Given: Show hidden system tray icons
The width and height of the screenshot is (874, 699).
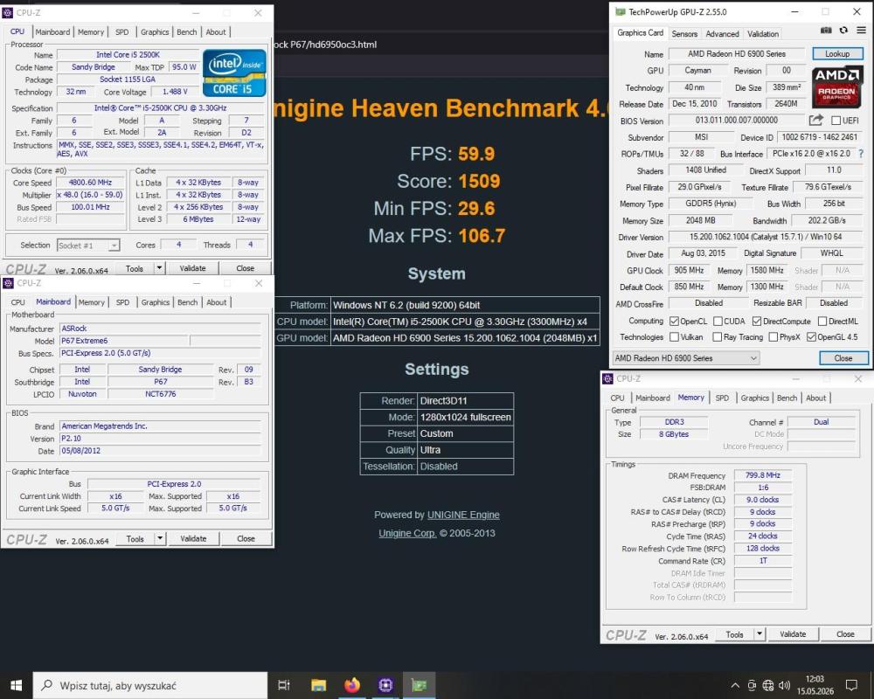Looking at the screenshot, I should tap(735, 686).
